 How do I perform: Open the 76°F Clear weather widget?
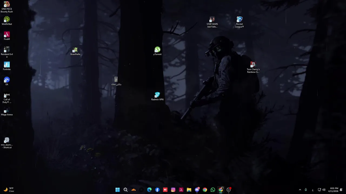[x=9, y=190]
